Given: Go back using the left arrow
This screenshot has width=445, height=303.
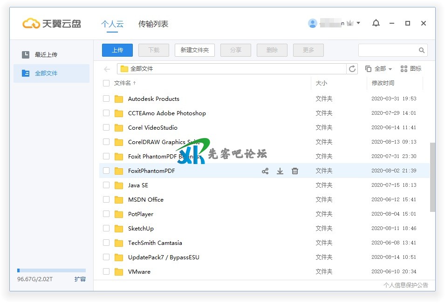Looking at the screenshot, I should (x=107, y=69).
